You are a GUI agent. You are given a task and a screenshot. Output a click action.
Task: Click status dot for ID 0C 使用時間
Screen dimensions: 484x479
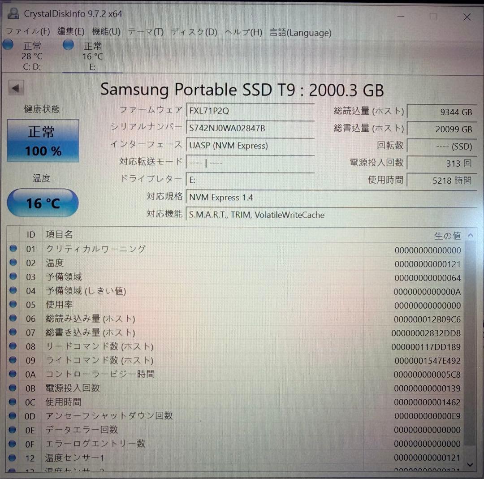click(13, 401)
